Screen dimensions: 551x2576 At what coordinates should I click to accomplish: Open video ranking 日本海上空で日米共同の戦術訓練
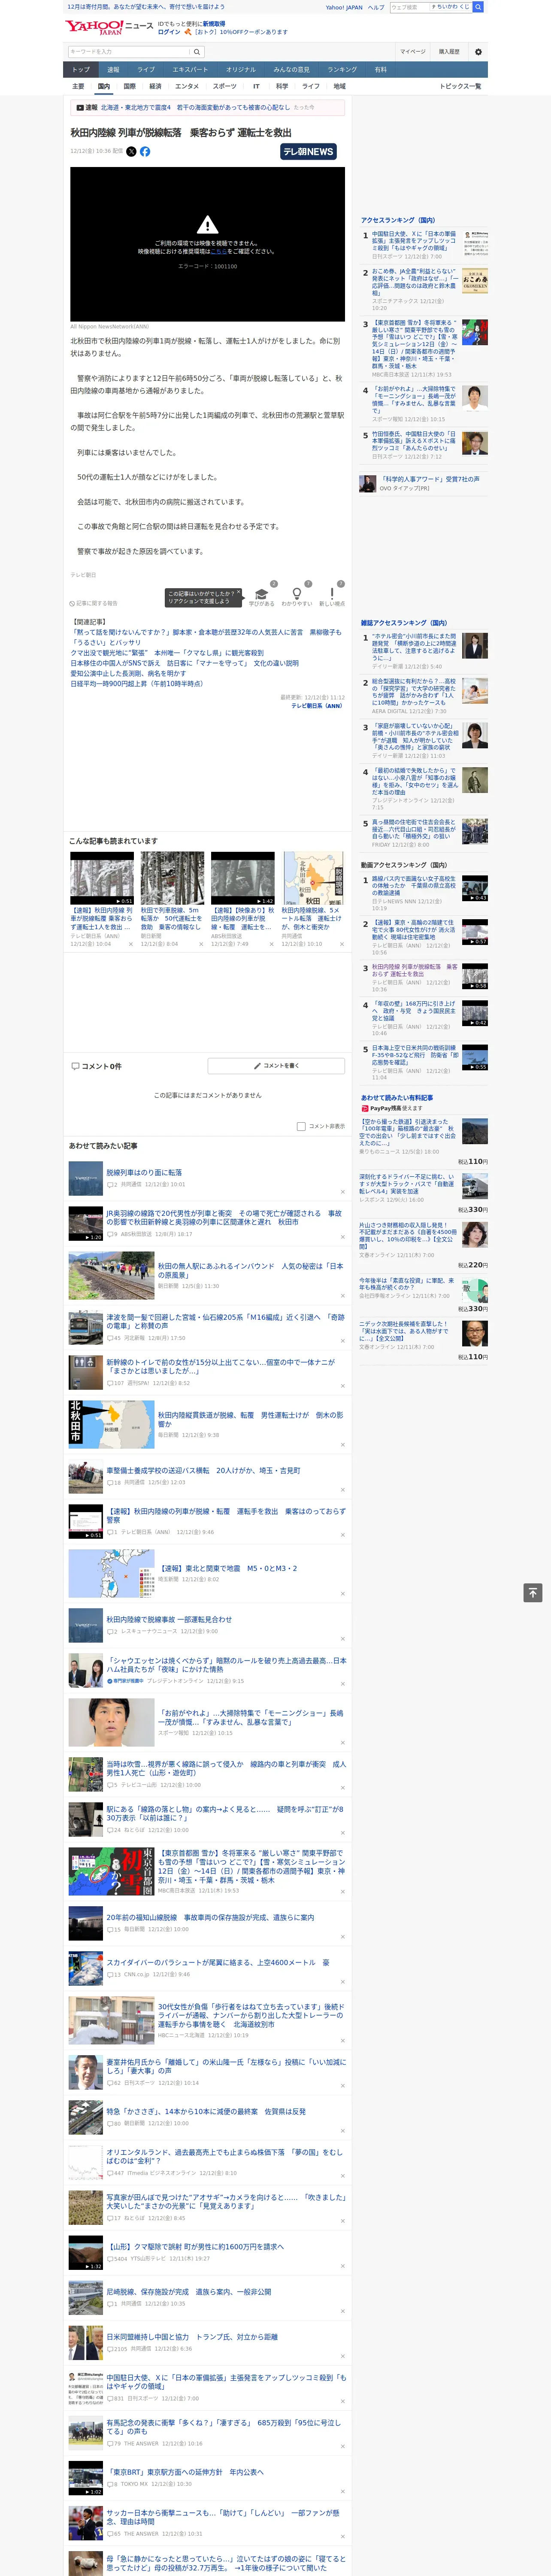click(415, 1057)
